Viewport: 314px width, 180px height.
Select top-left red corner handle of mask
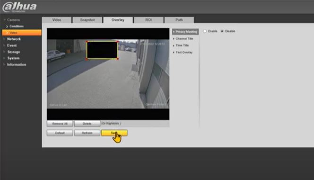[x=87, y=42]
